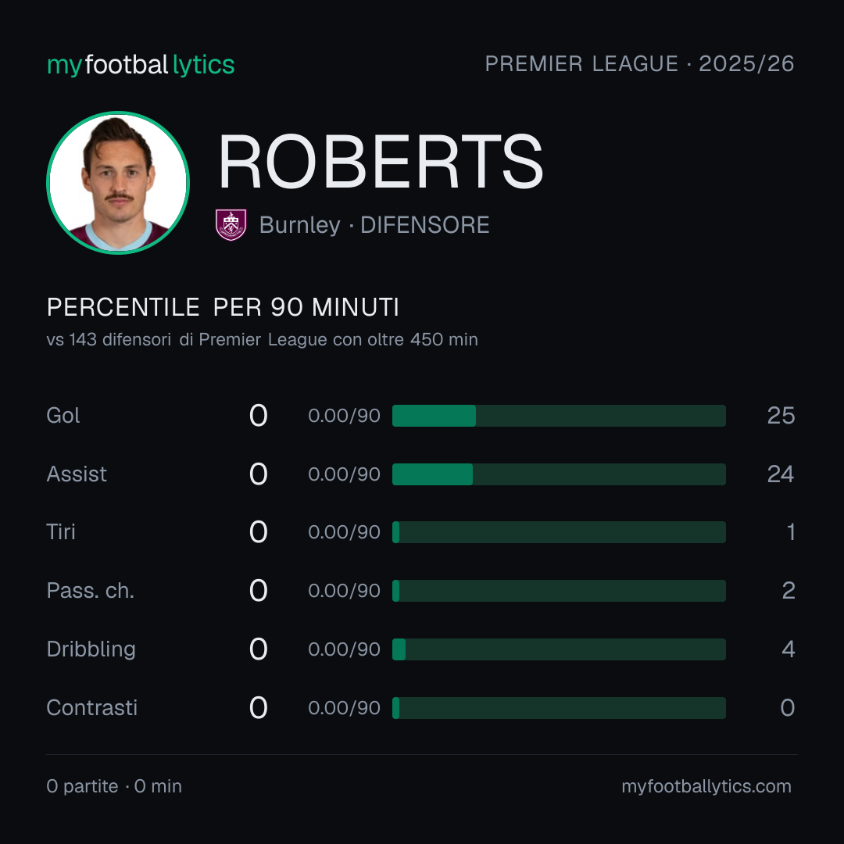The height and width of the screenshot is (844, 844).
Task: Click the Gol percentile value 25
Action: tap(781, 416)
